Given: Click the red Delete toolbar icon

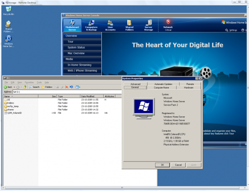Looking at the screenshot, I should tap(67, 87).
